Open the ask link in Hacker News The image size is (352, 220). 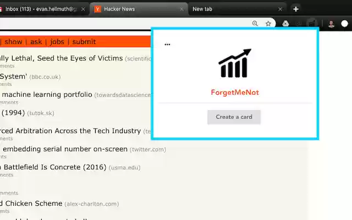click(x=36, y=42)
